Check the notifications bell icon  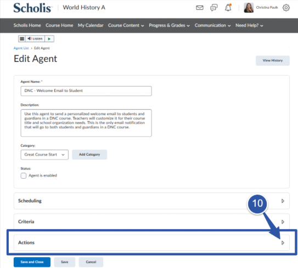point(228,8)
